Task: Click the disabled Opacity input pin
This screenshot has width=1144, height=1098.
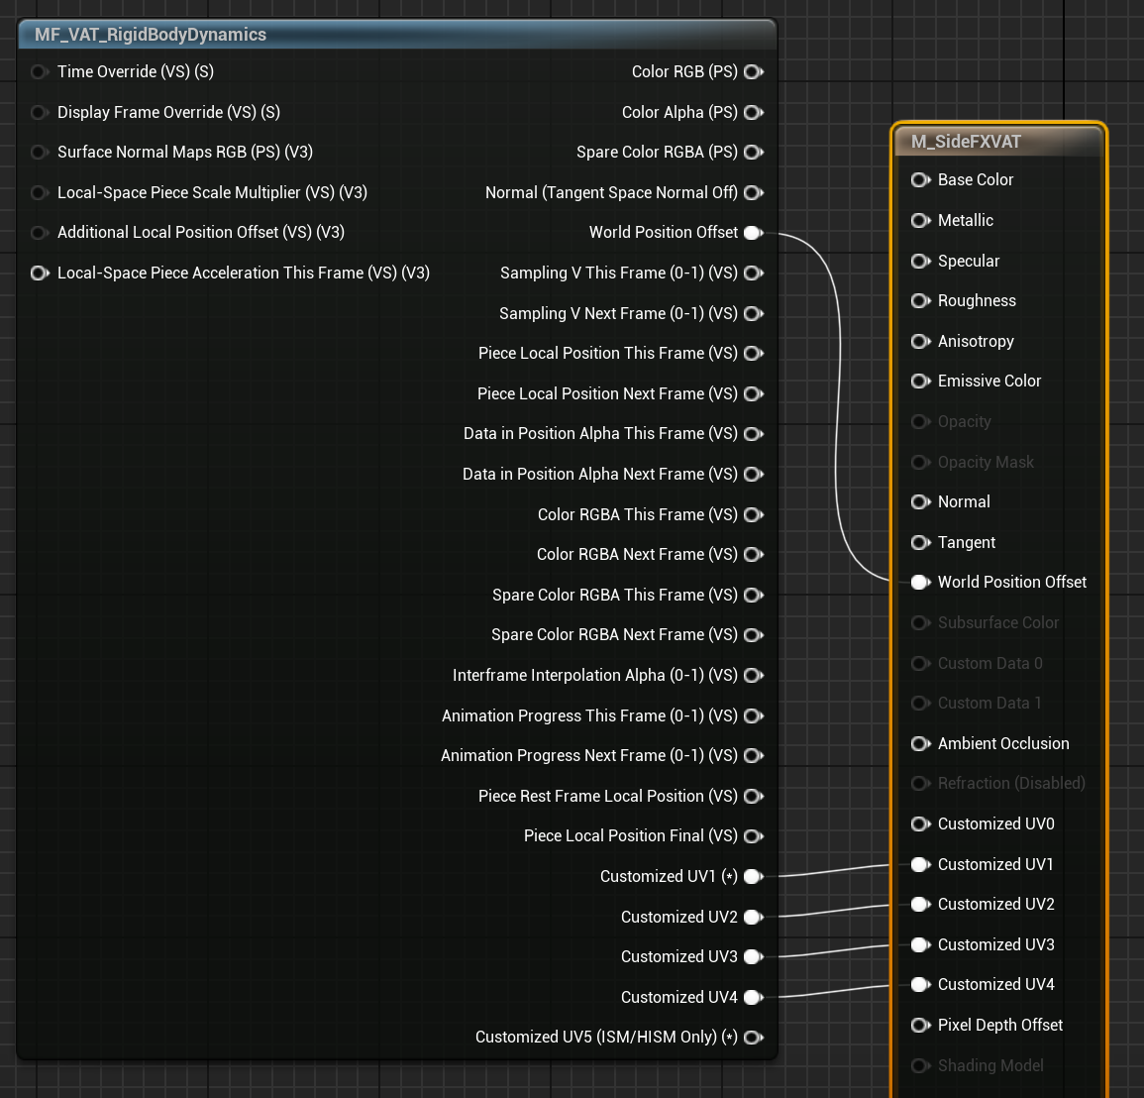Action: click(921, 421)
